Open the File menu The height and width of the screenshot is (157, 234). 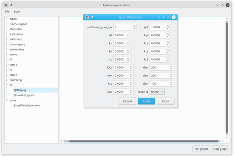(x=7, y=11)
